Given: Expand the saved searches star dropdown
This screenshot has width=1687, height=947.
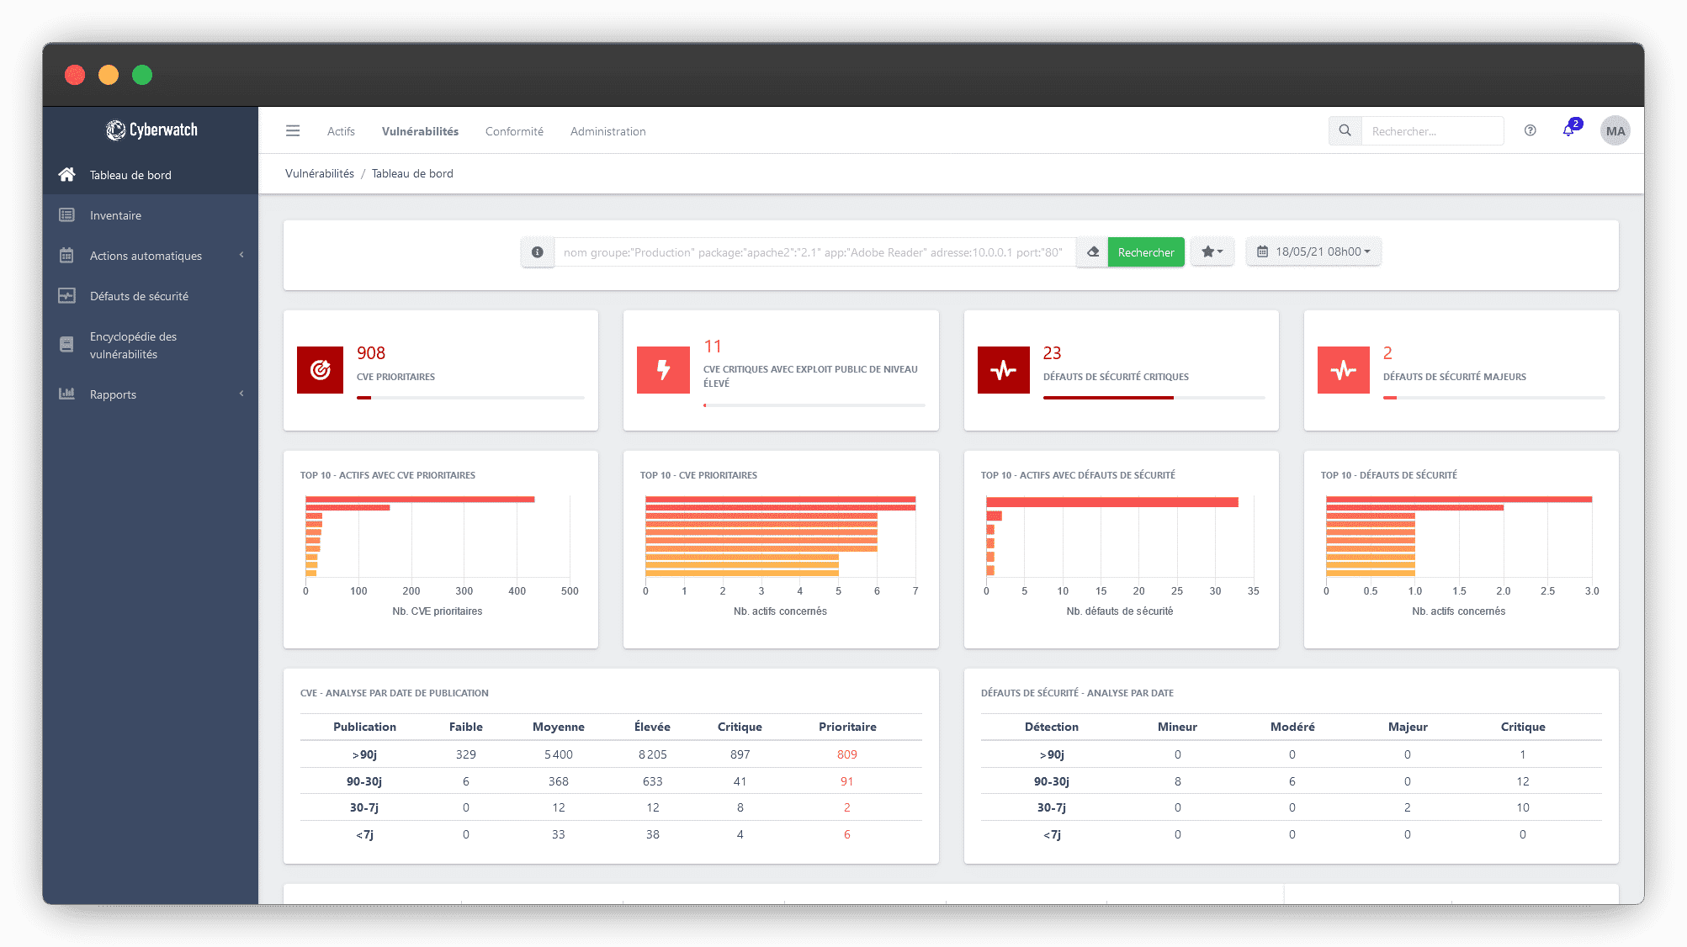Looking at the screenshot, I should 1213,251.
